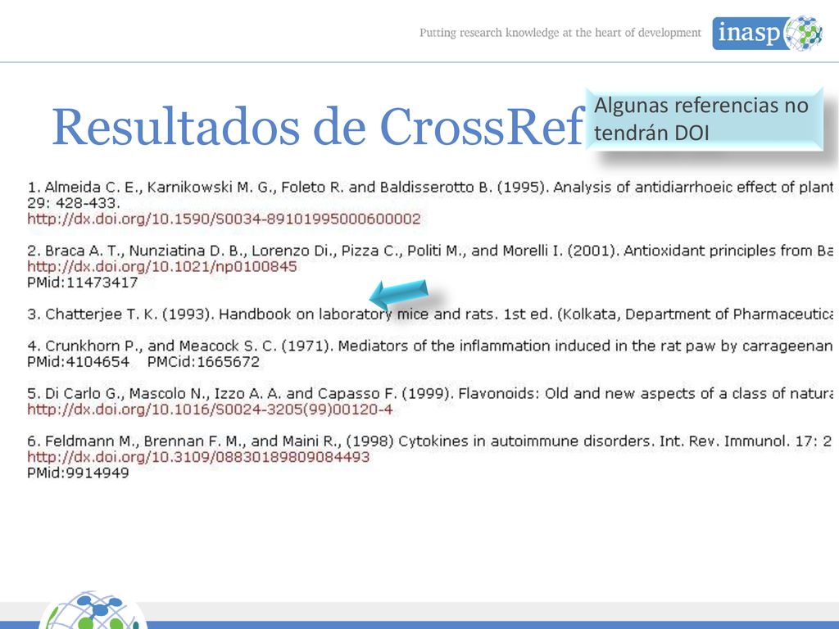The image size is (839, 629).
Task: Click PMCid:1665672 identifier
Action: tap(203, 362)
